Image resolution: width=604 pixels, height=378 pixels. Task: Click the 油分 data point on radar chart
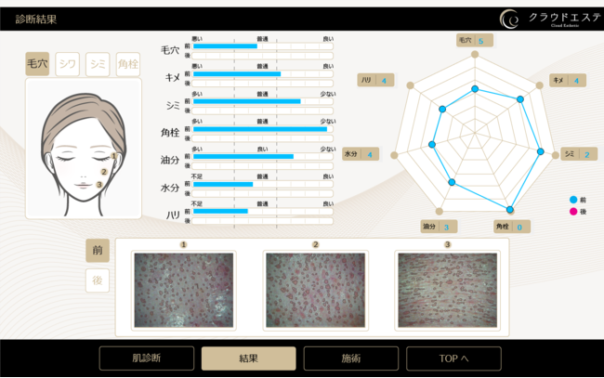(452, 182)
